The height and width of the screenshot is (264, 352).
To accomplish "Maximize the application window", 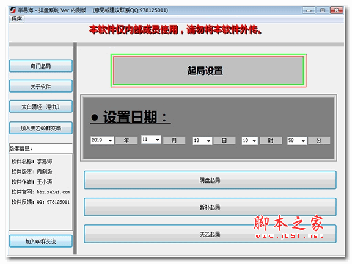I will click(323, 10).
